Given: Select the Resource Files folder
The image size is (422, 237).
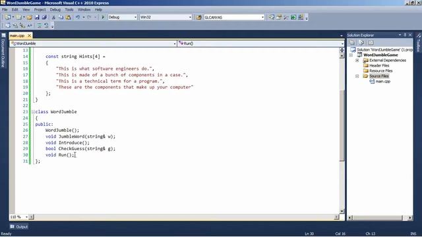Looking at the screenshot, I should [380, 71].
